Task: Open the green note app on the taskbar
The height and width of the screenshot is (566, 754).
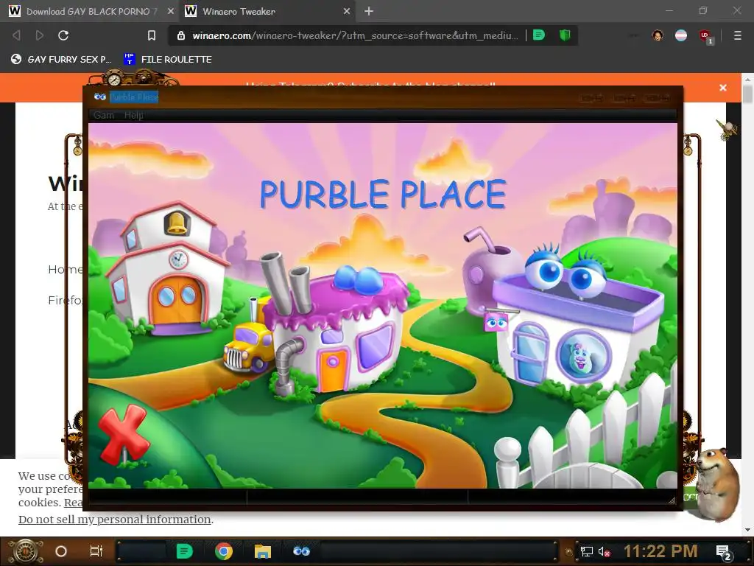Action: pos(184,551)
